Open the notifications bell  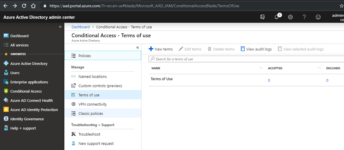click(277, 17)
